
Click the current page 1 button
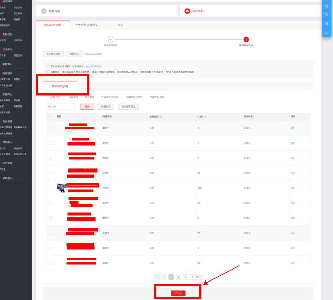[x=171, y=277]
